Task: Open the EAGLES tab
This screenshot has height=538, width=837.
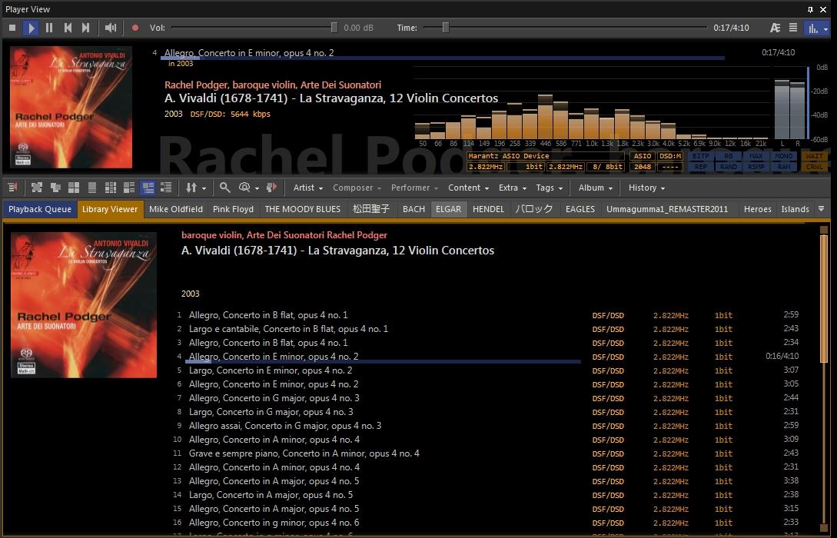Action: click(x=580, y=209)
